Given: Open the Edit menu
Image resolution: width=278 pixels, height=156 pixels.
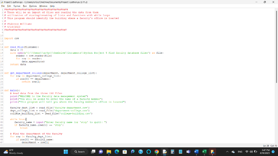Looking at the screenshot, I should (9, 6).
